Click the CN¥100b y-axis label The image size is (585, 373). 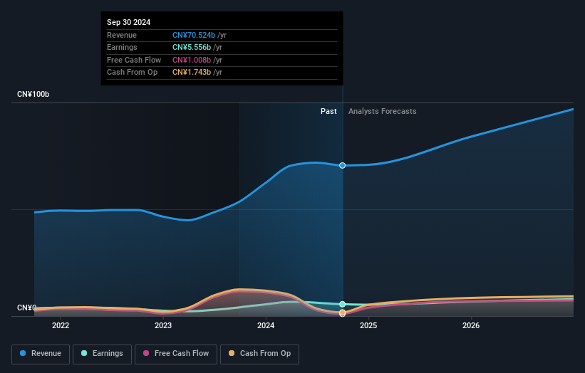click(33, 94)
